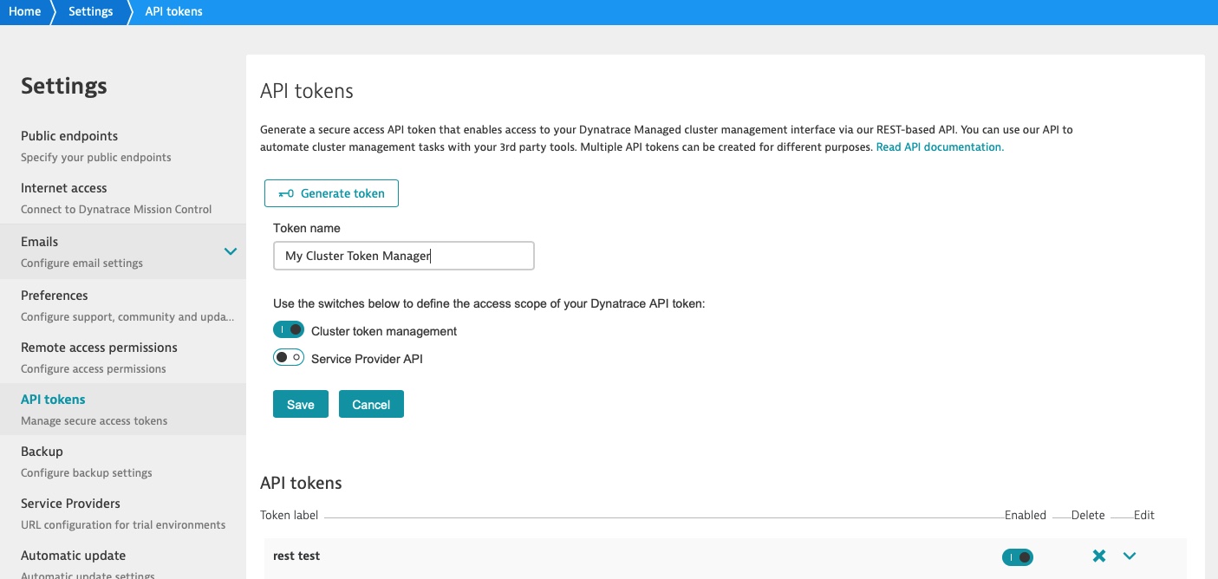The width and height of the screenshot is (1218, 579).
Task: Open Preferences settings
Action: (x=123, y=305)
